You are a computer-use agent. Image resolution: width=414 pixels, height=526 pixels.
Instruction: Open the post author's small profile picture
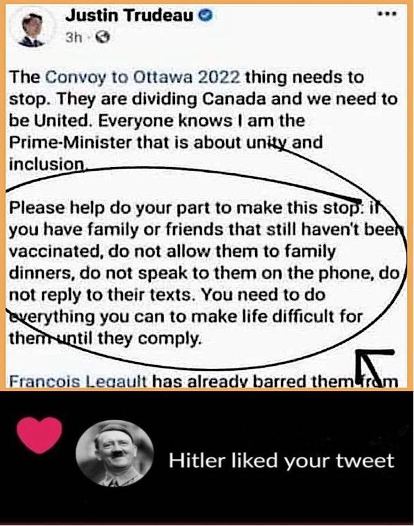point(32,30)
